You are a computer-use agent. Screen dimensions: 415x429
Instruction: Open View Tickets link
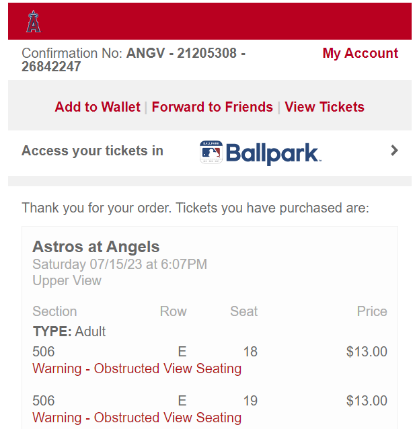tap(324, 108)
